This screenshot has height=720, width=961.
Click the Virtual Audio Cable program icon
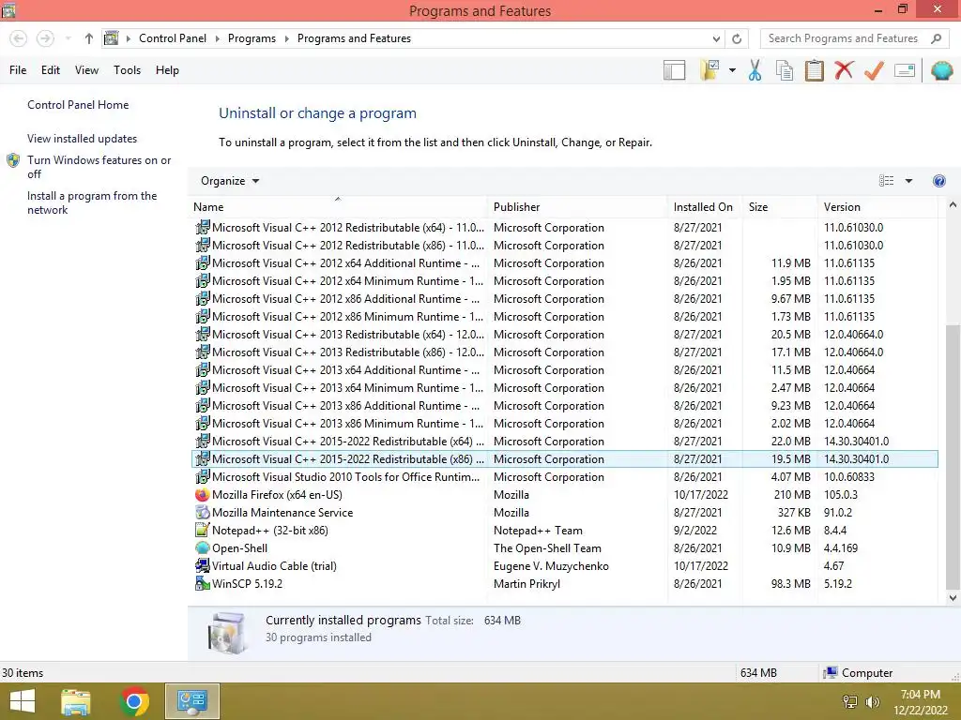click(x=203, y=565)
